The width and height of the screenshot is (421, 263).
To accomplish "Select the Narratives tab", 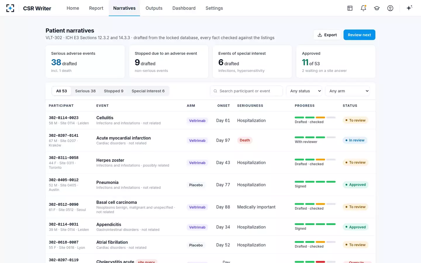I will pos(124,8).
